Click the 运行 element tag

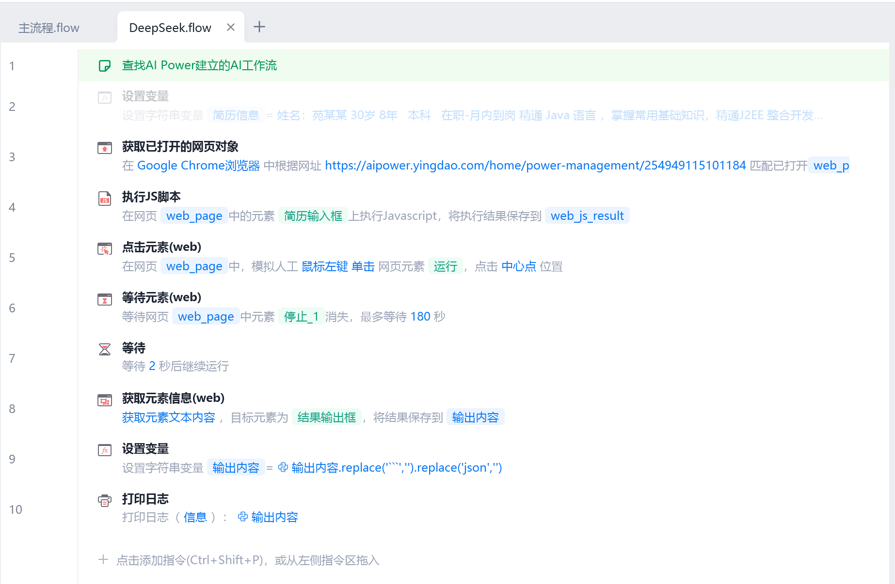coord(446,266)
